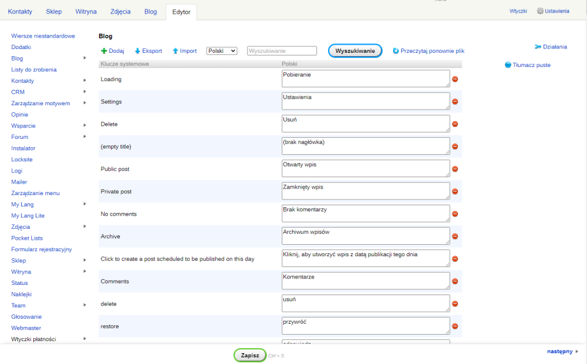Image resolution: width=587 pixels, height=364 pixels.
Task: Click the Tłumacz puste globe icon
Action: coord(508,65)
